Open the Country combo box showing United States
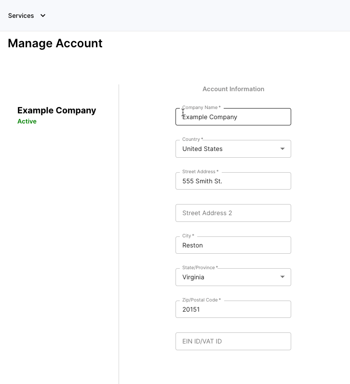Screen dimensions: 350x384 click(233, 149)
